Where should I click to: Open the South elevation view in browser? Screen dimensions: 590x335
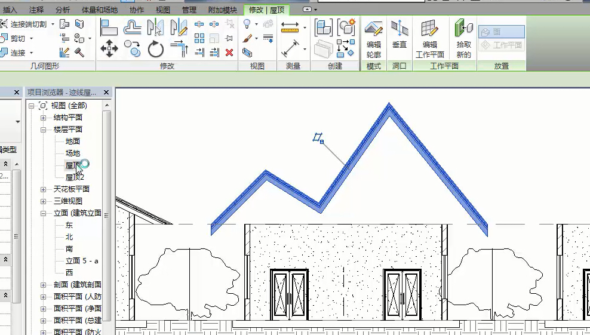coord(69,249)
